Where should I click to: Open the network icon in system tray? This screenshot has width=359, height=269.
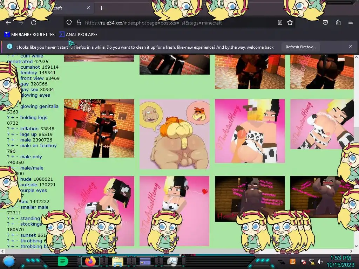tap(312, 261)
